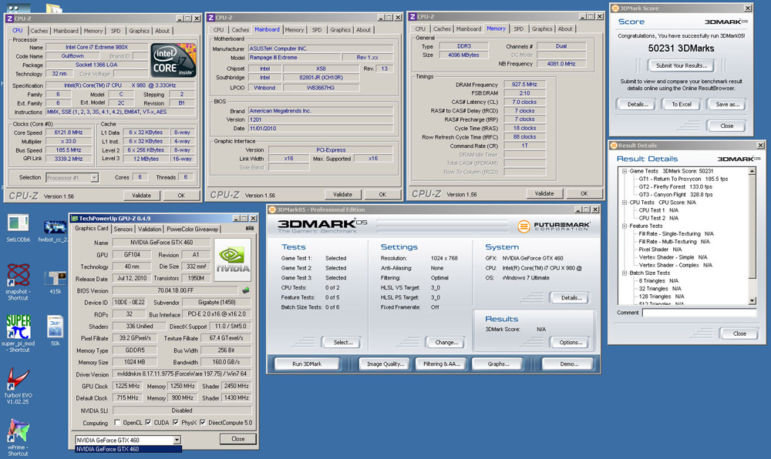Click Change under the Settings section
This screenshot has width=771, height=459.
point(446,342)
